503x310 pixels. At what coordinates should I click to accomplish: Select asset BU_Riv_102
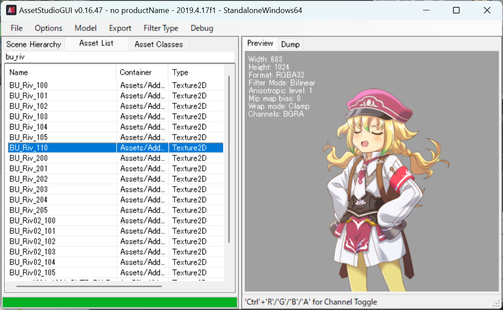[29, 106]
